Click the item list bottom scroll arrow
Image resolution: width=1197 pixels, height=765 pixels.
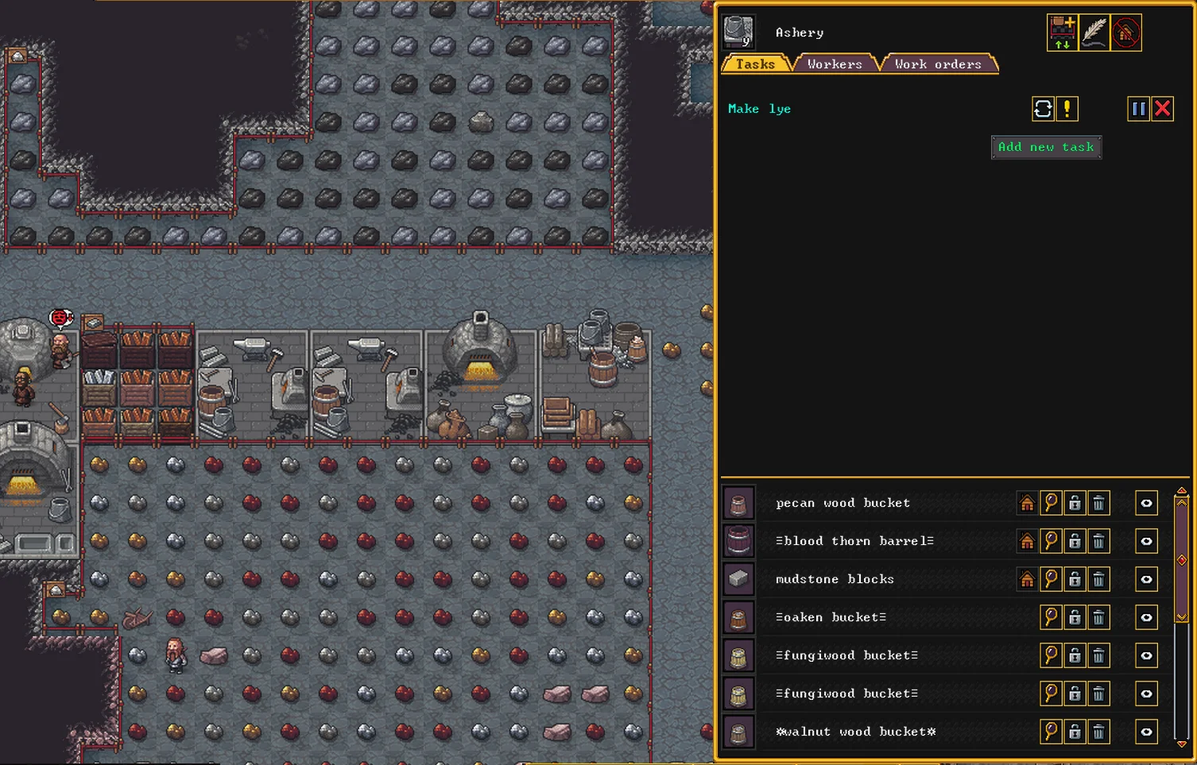coord(1182,744)
